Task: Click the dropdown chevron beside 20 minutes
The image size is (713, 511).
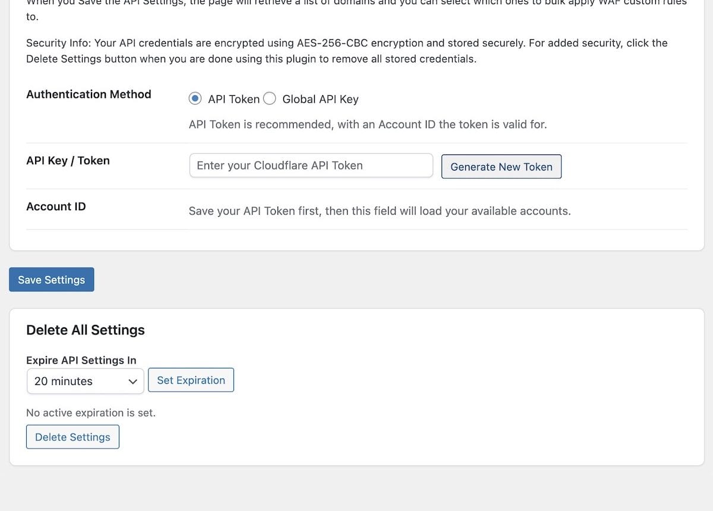Action: (x=134, y=381)
